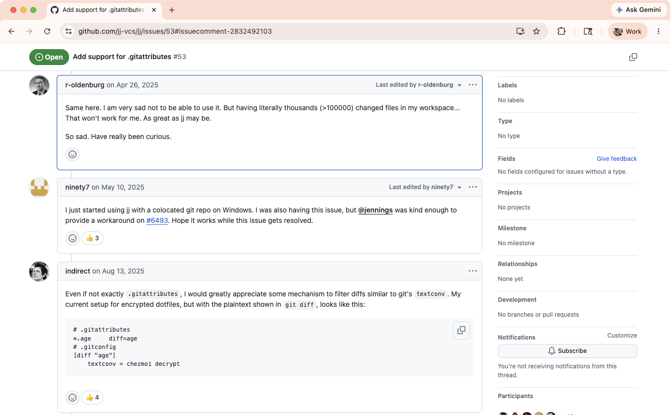Screen dimensions: 670x415
Task: Click the tab search icon in toolbar
Action: [x=588, y=31]
